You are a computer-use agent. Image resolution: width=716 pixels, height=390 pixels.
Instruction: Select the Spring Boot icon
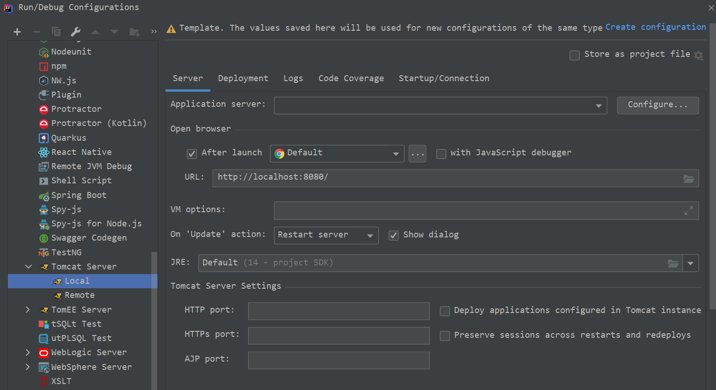point(44,196)
